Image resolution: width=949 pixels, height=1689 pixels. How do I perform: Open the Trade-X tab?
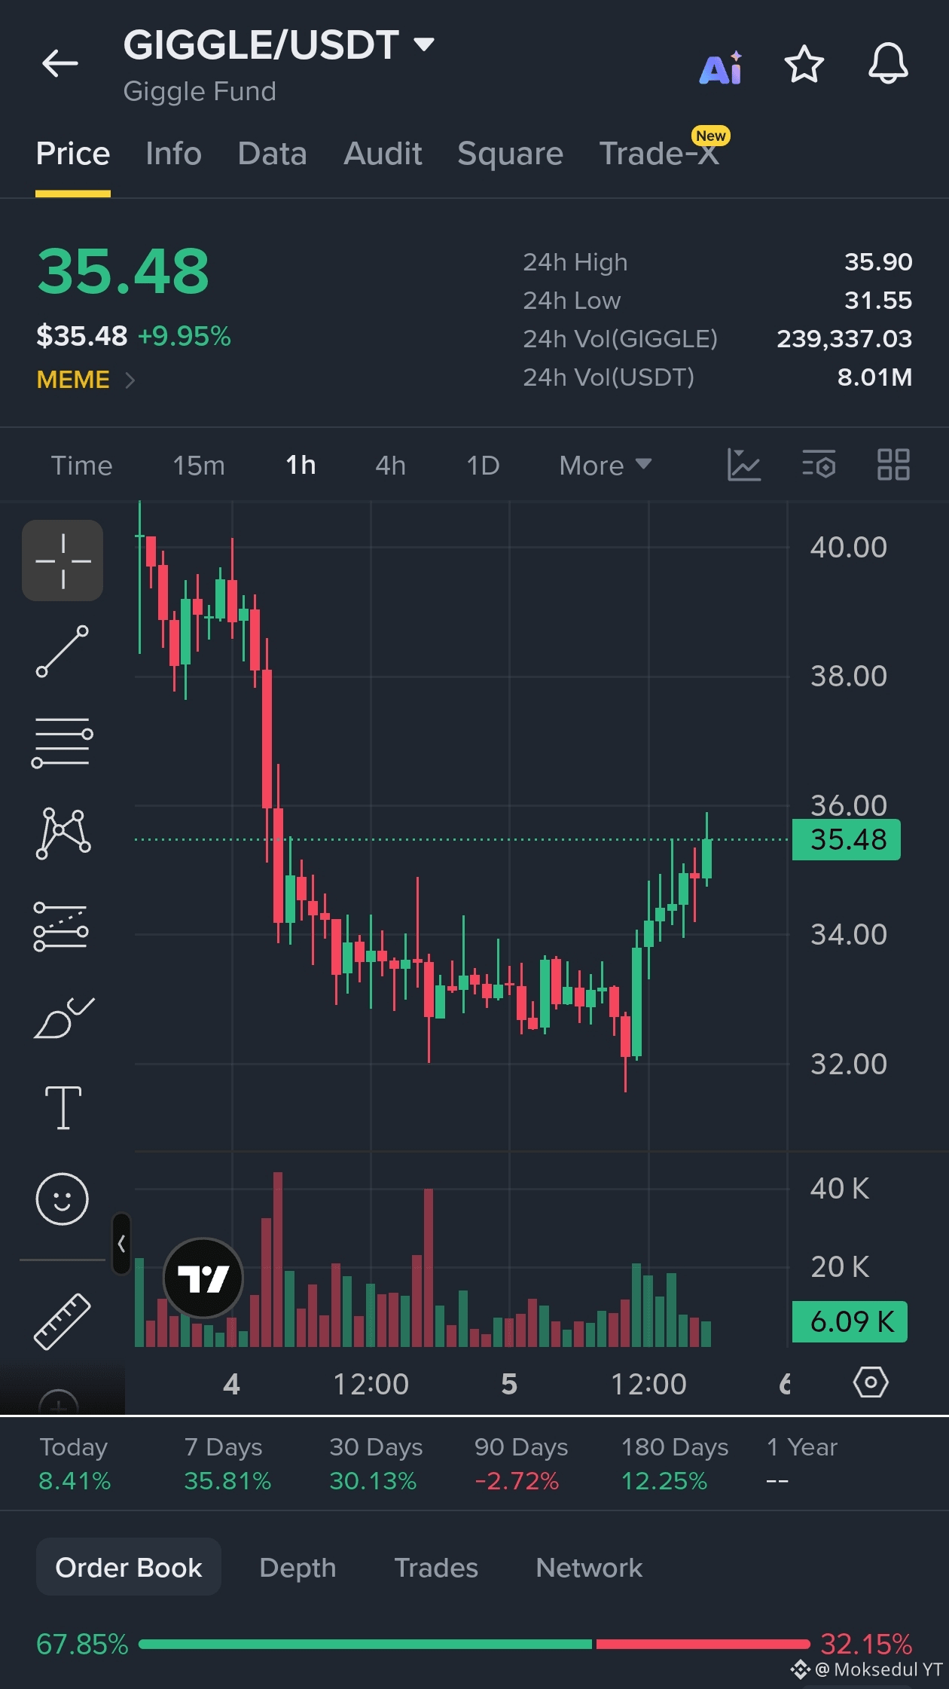click(659, 154)
